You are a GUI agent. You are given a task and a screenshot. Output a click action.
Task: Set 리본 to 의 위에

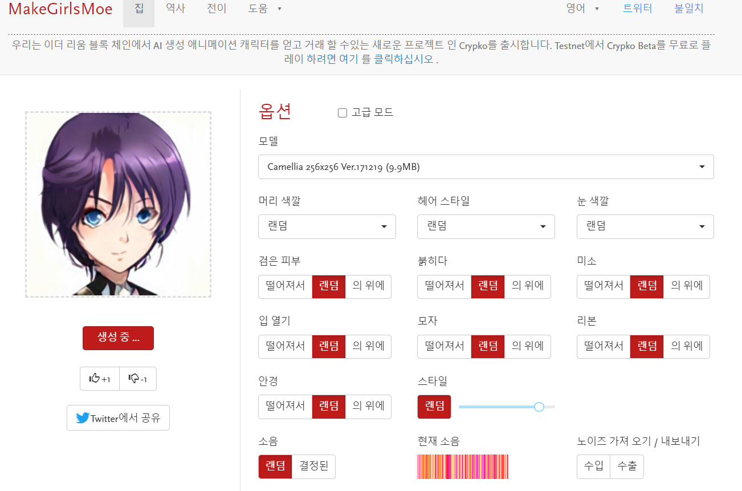[x=687, y=346]
